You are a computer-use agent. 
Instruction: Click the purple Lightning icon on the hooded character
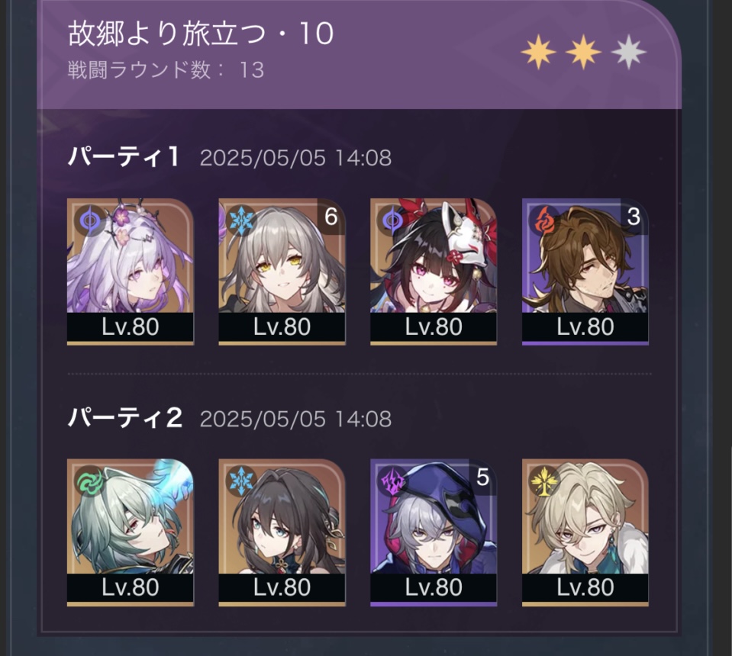point(392,480)
